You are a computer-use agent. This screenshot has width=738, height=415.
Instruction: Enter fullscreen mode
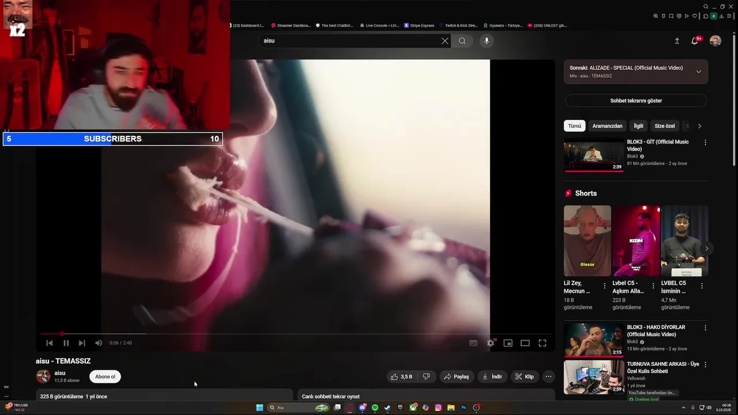pos(543,343)
